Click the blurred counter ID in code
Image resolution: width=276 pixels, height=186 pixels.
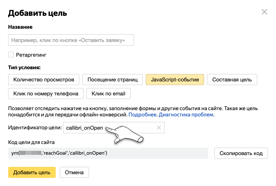point(30,153)
